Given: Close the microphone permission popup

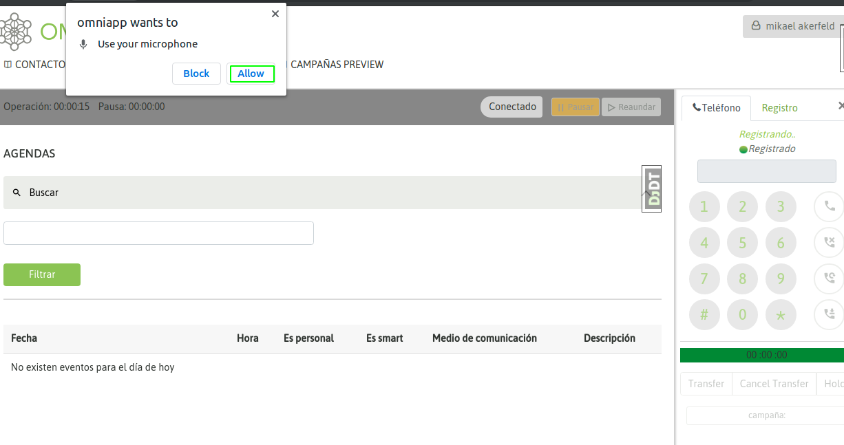Looking at the screenshot, I should tap(275, 14).
